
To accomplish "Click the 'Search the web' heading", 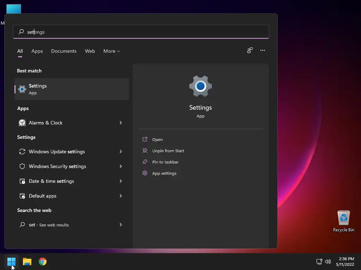I will pyautogui.click(x=34, y=210).
